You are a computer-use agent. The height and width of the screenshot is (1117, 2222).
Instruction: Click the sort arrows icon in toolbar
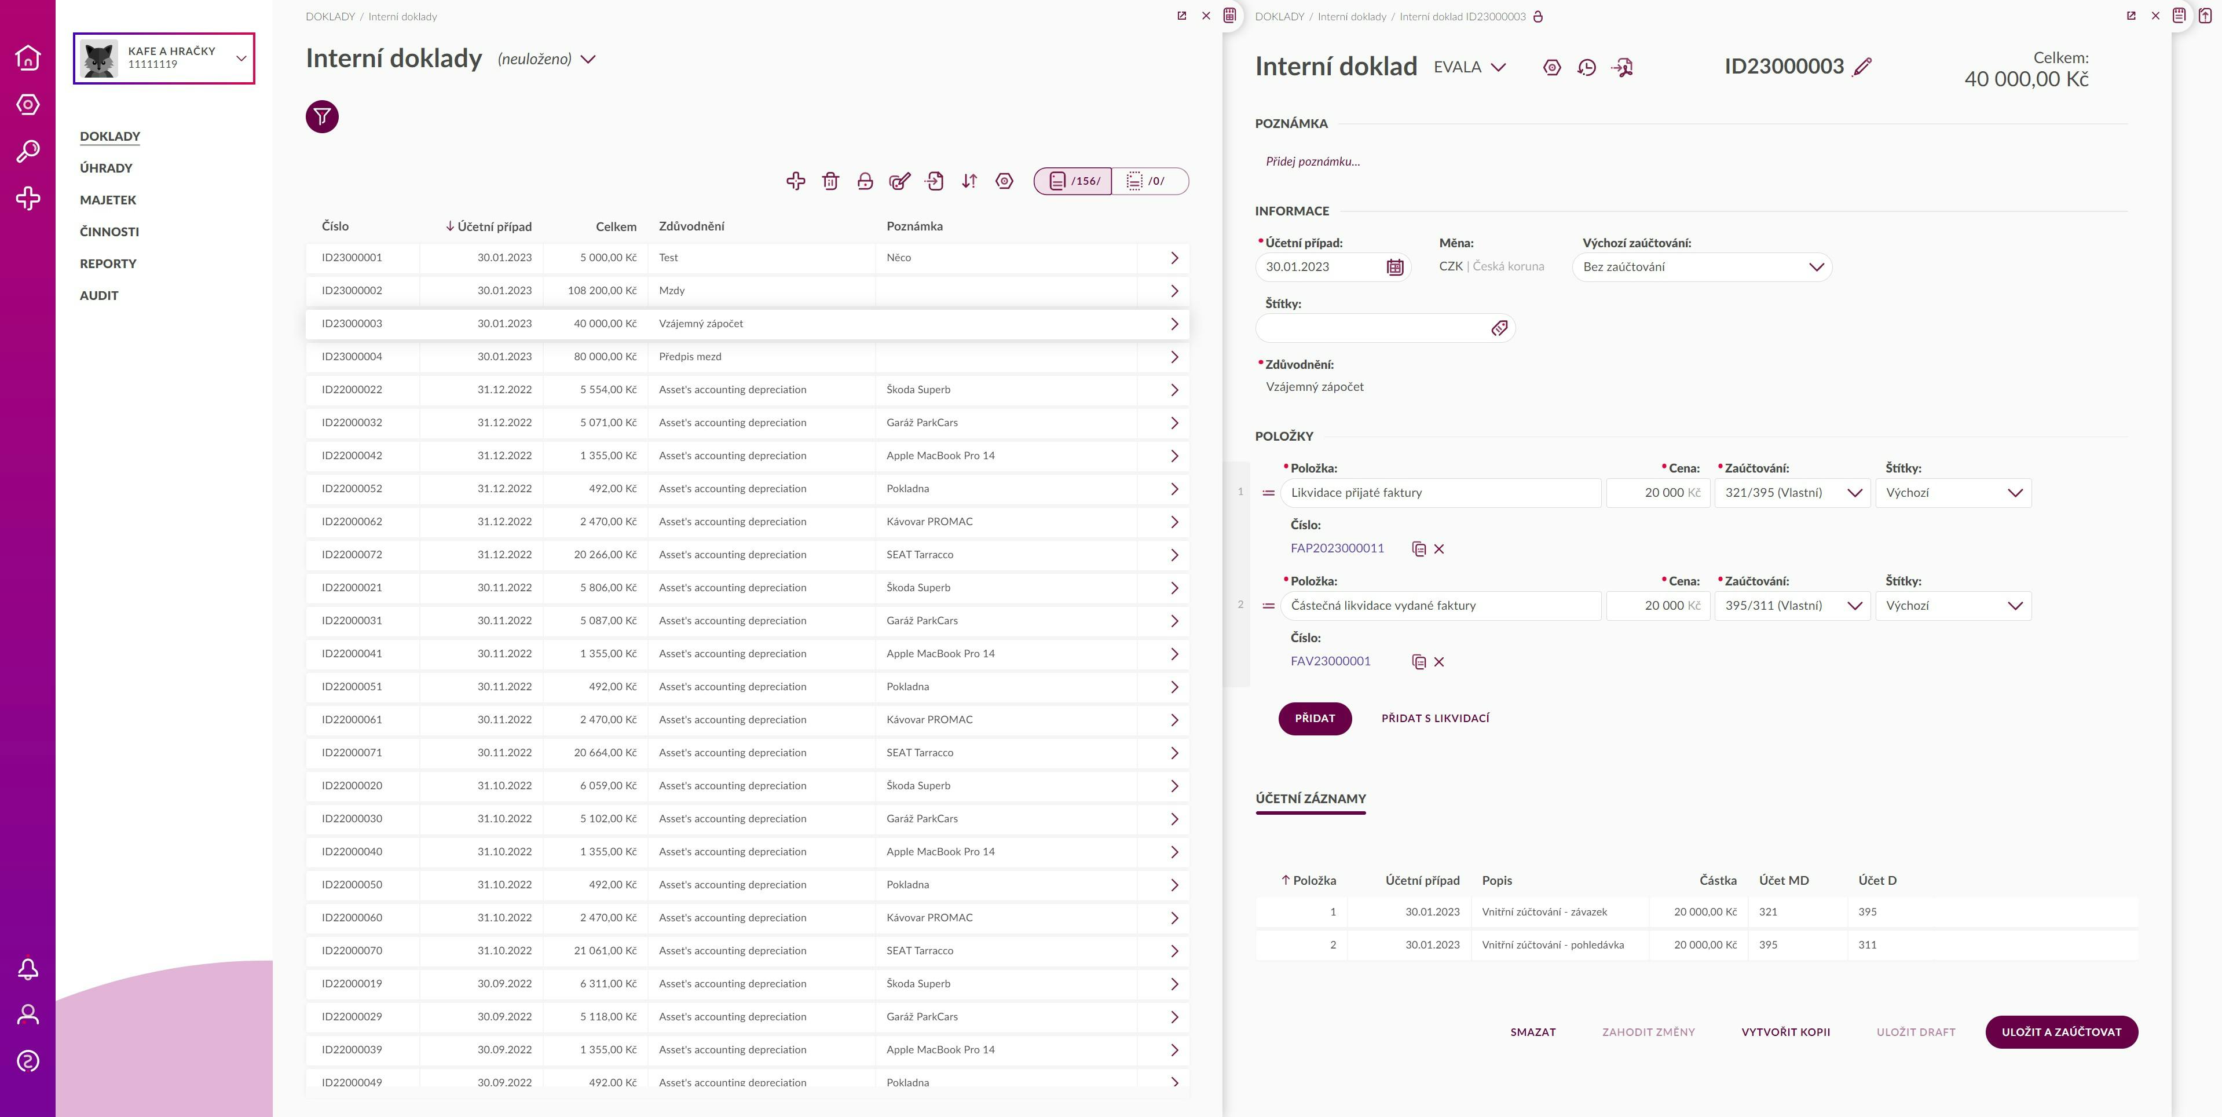(x=969, y=181)
